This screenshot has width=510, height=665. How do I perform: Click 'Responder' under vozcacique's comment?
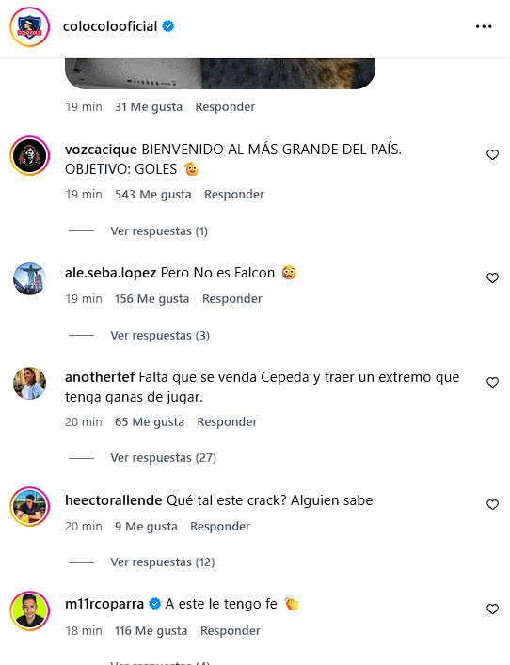234,195
